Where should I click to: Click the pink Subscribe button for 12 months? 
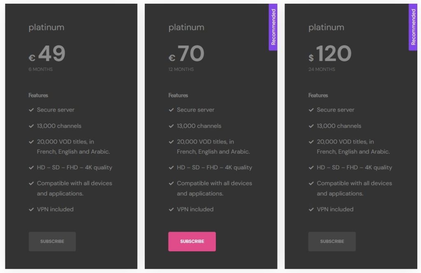192,241
